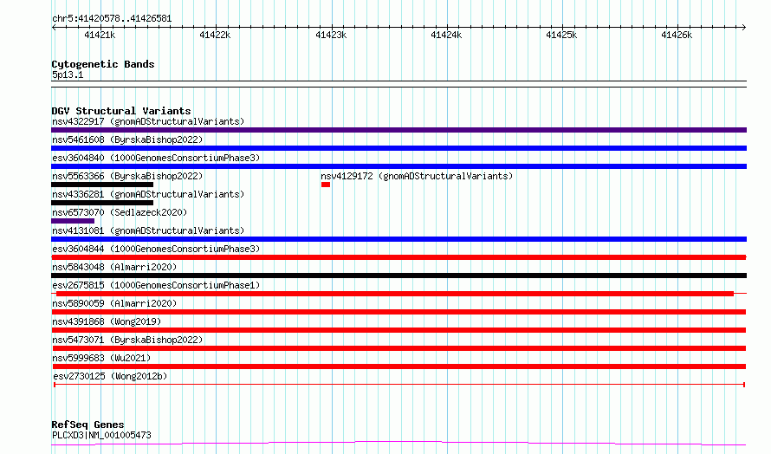Select variant label esv3604844 (1000GenomesConsortiumPhase3)

pyautogui.click(x=156, y=249)
